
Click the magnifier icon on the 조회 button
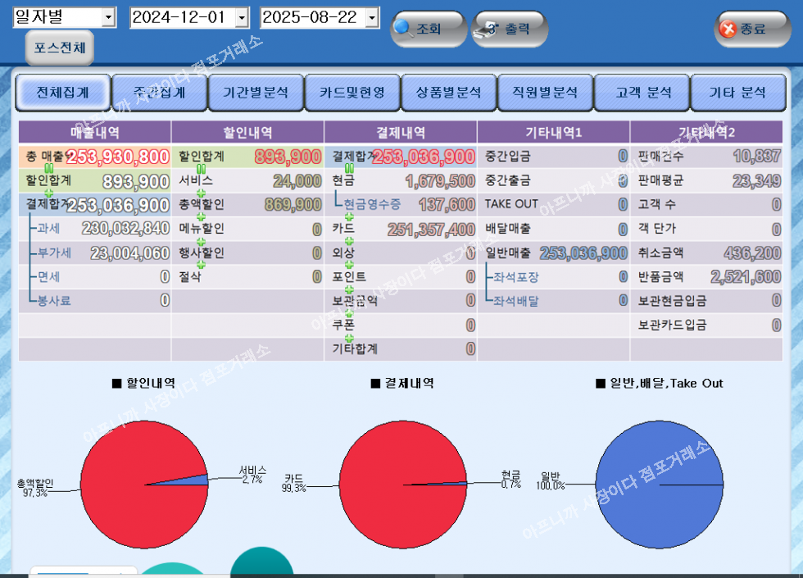tap(404, 28)
